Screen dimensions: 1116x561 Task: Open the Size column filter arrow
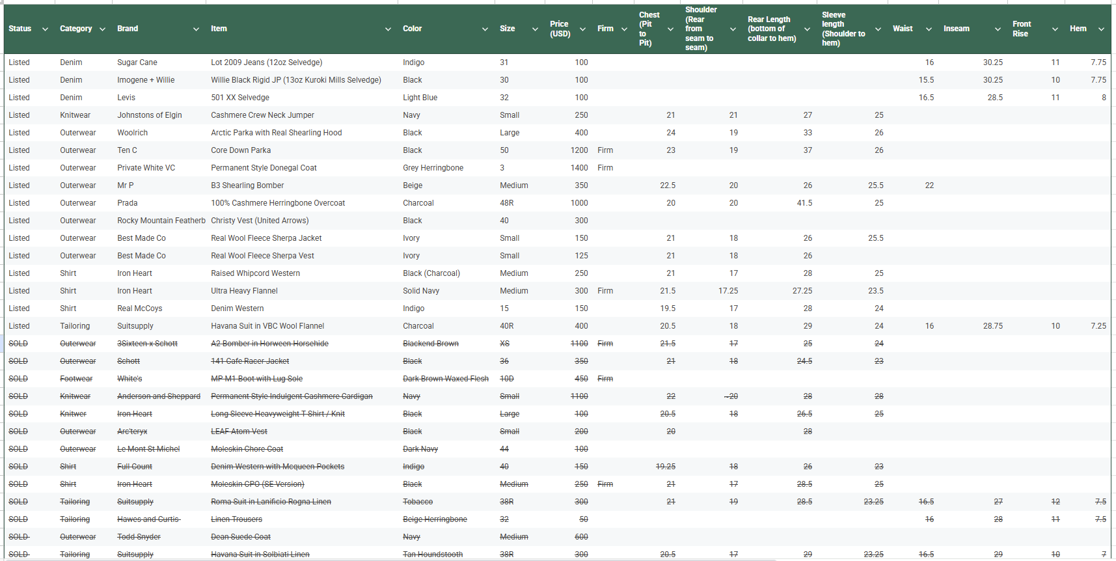[x=535, y=29]
